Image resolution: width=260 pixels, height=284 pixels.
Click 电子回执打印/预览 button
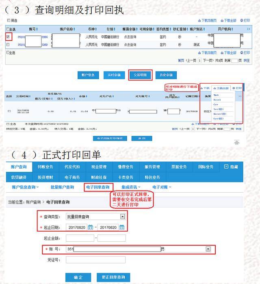pyautogui.click(x=110, y=139)
